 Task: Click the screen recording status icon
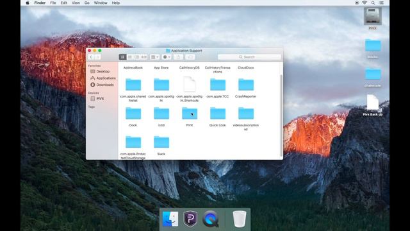pos(357,3)
